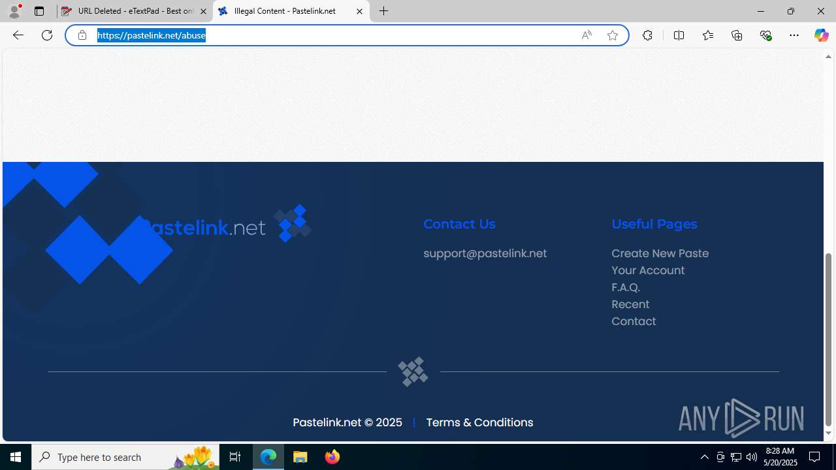Screen dimensions: 836x470
Task: Open Task View on taskbar
Action: tap(235, 457)
